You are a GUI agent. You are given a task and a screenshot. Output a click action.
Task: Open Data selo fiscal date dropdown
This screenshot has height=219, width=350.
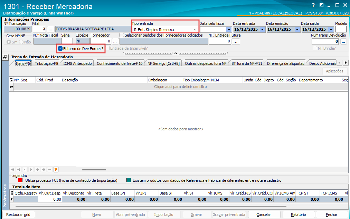(229, 29)
